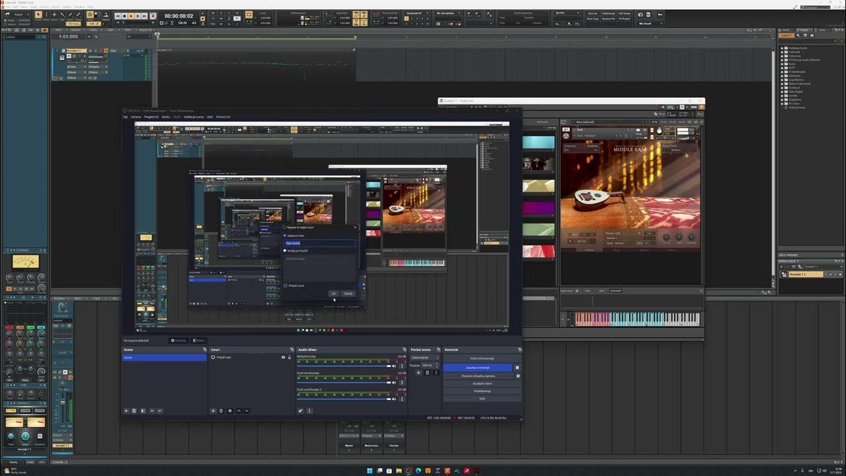Screen dimensions: 846x476
Task: Click Play in the Cakewalk transport
Action: pyautogui.click(x=131, y=15)
